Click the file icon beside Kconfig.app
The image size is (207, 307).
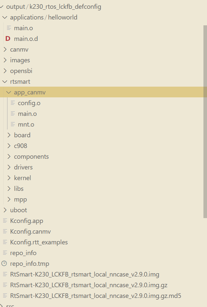point(5,221)
